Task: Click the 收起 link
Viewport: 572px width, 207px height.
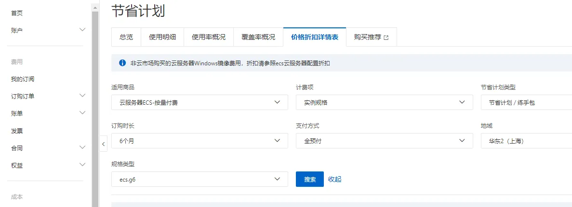Action: (x=334, y=179)
